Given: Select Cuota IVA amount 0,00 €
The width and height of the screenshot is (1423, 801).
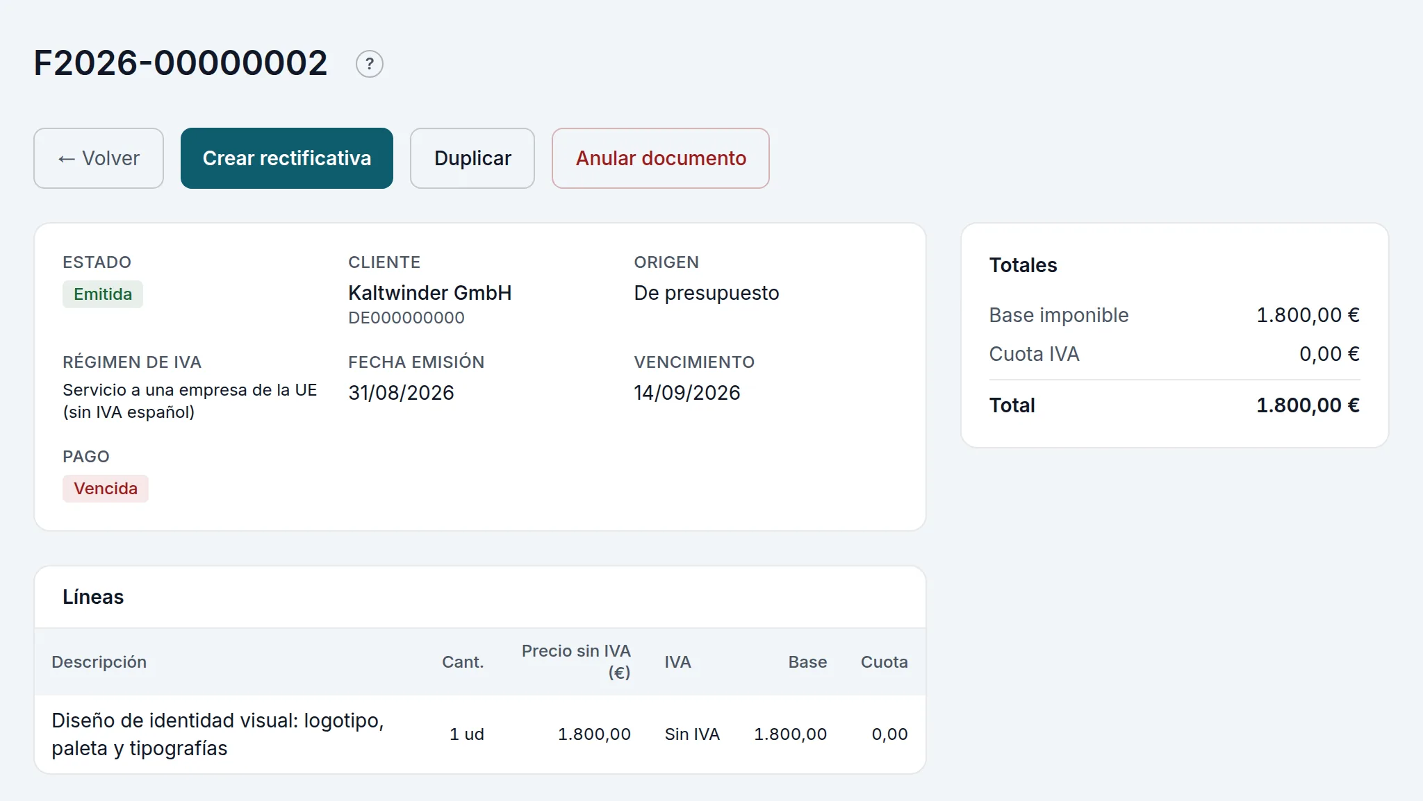Looking at the screenshot, I should (1329, 354).
